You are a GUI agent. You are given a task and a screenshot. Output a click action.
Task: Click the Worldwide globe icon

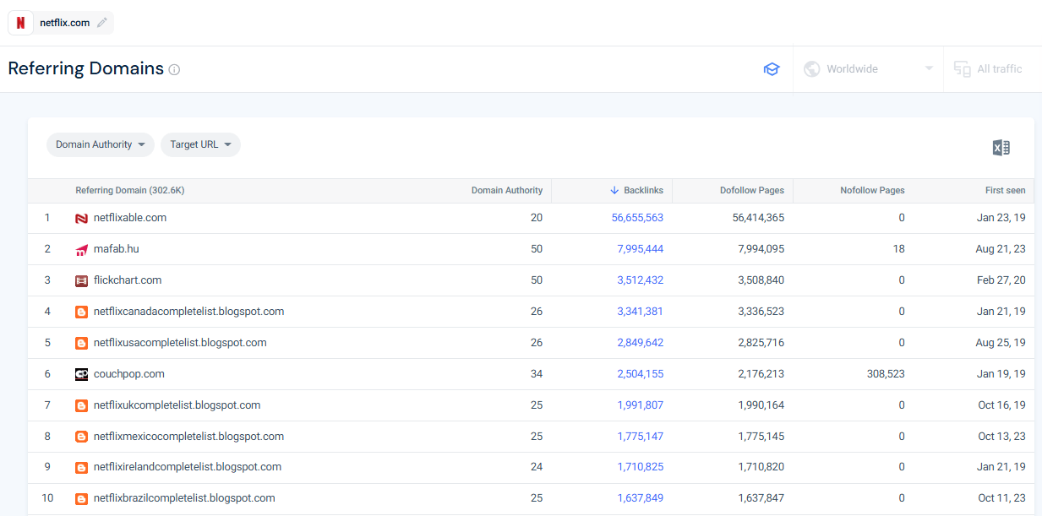point(812,69)
